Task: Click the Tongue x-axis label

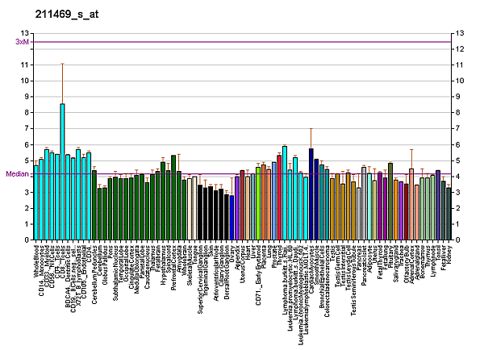Action: click(x=195, y=252)
